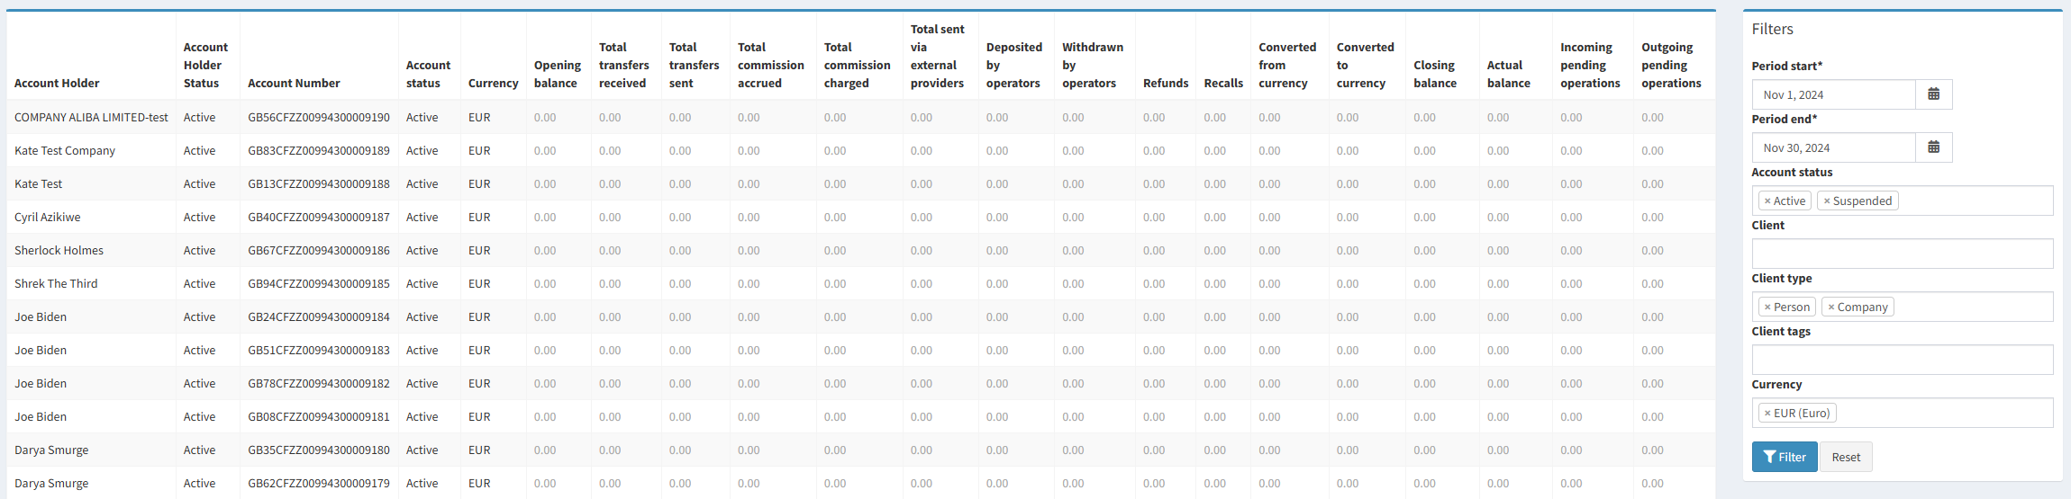The width and height of the screenshot is (2071, 499).
Task: Remove the EUR (Euro) currency tag
Action: pyautogui.click(x=1767, y=414)
